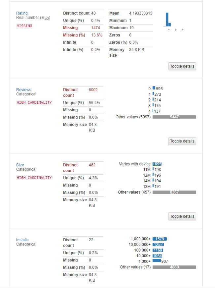The height and width of the screenshot is (288, 215).
Task: Open the Rating variable link
Action: coord(22,13)
